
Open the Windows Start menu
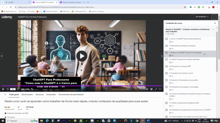click(x=3, y=121)
